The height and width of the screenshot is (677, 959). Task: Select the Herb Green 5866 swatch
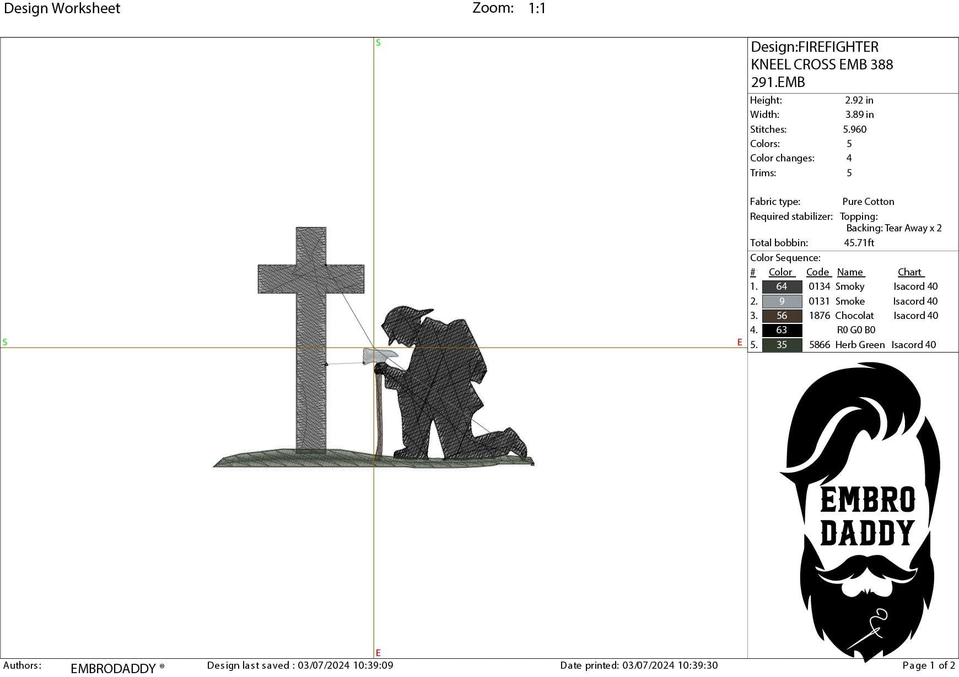[x=780, y=345]
